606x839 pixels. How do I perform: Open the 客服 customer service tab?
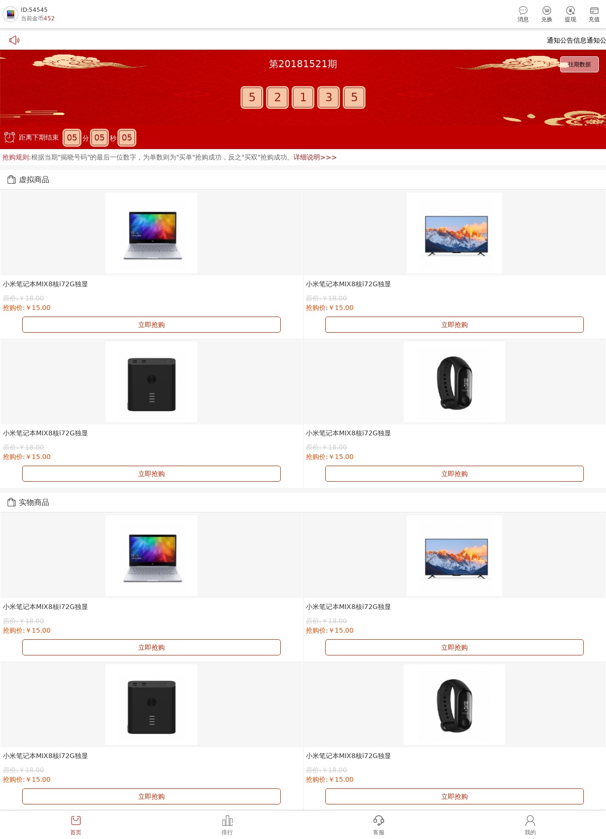pos(379,825)
